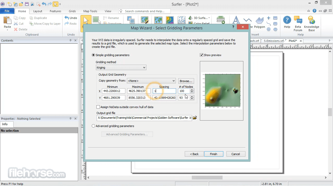The height and width of the screenshot is (186, 333).
Task: Select the Rectangle tool in Insert group
Action: pyautogui.click(x=275, y=18)
